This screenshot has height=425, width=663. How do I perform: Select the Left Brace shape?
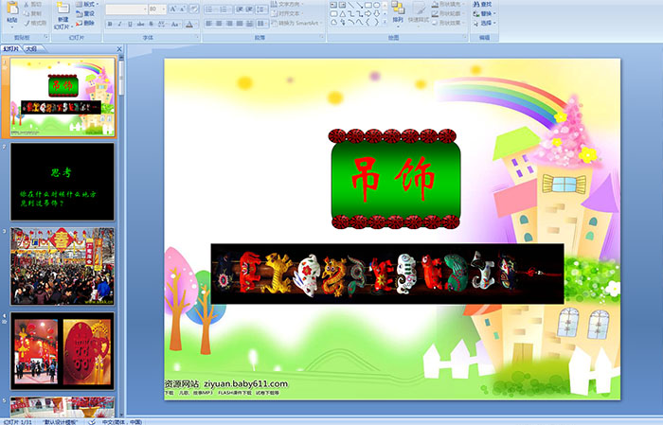tap(367, 22)
